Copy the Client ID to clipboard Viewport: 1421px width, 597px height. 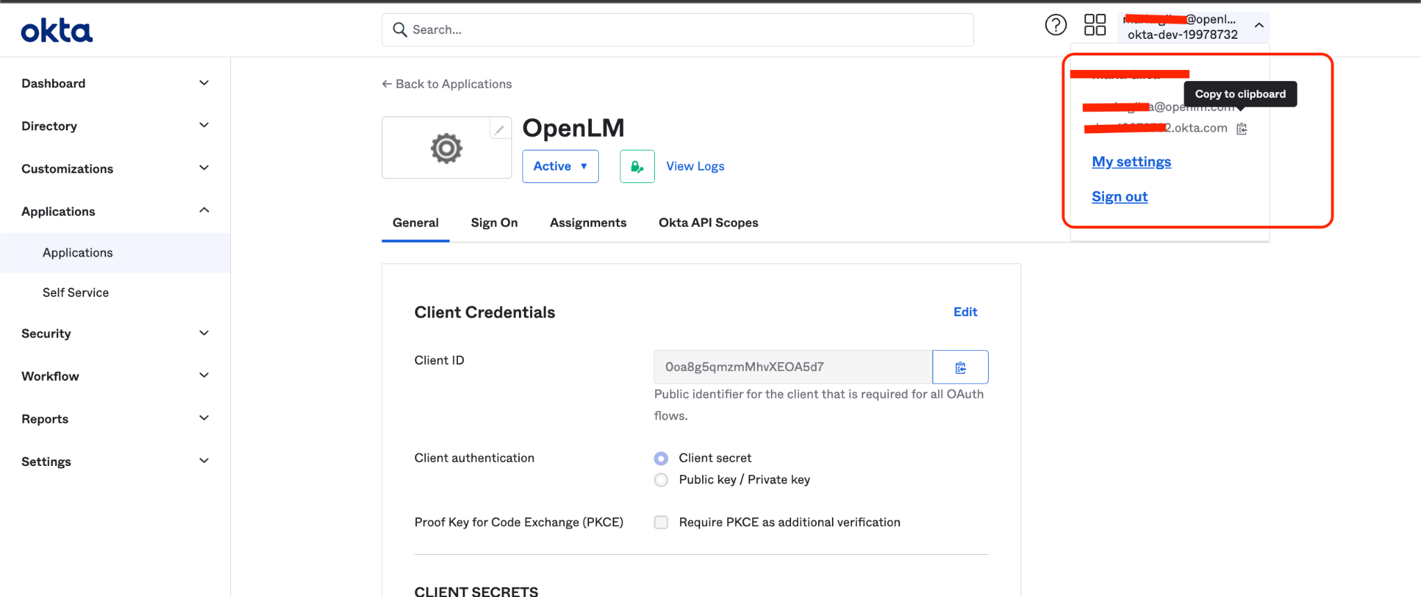coord(960,367)
